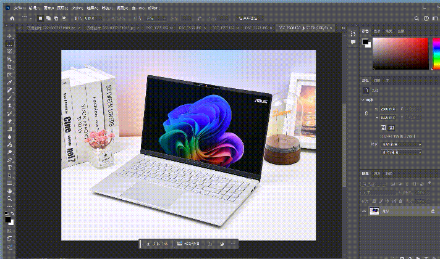Select the Rectangle shape tool
This screenshot has height=259, width=440.
tap(9, 183)
